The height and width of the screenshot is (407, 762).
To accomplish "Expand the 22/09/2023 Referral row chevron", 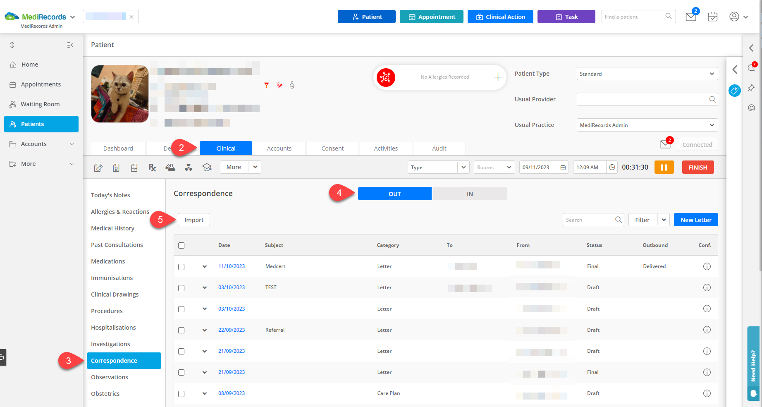I will 205,330.
